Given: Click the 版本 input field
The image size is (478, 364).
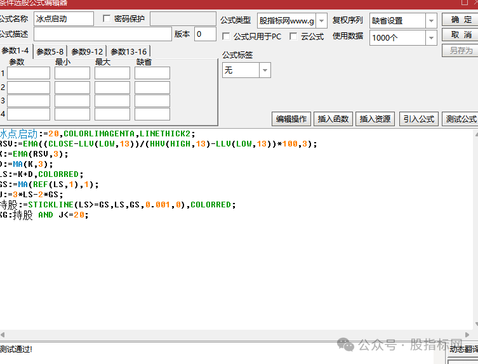Looking at the screenshot, I should click(x=205, y=34).
